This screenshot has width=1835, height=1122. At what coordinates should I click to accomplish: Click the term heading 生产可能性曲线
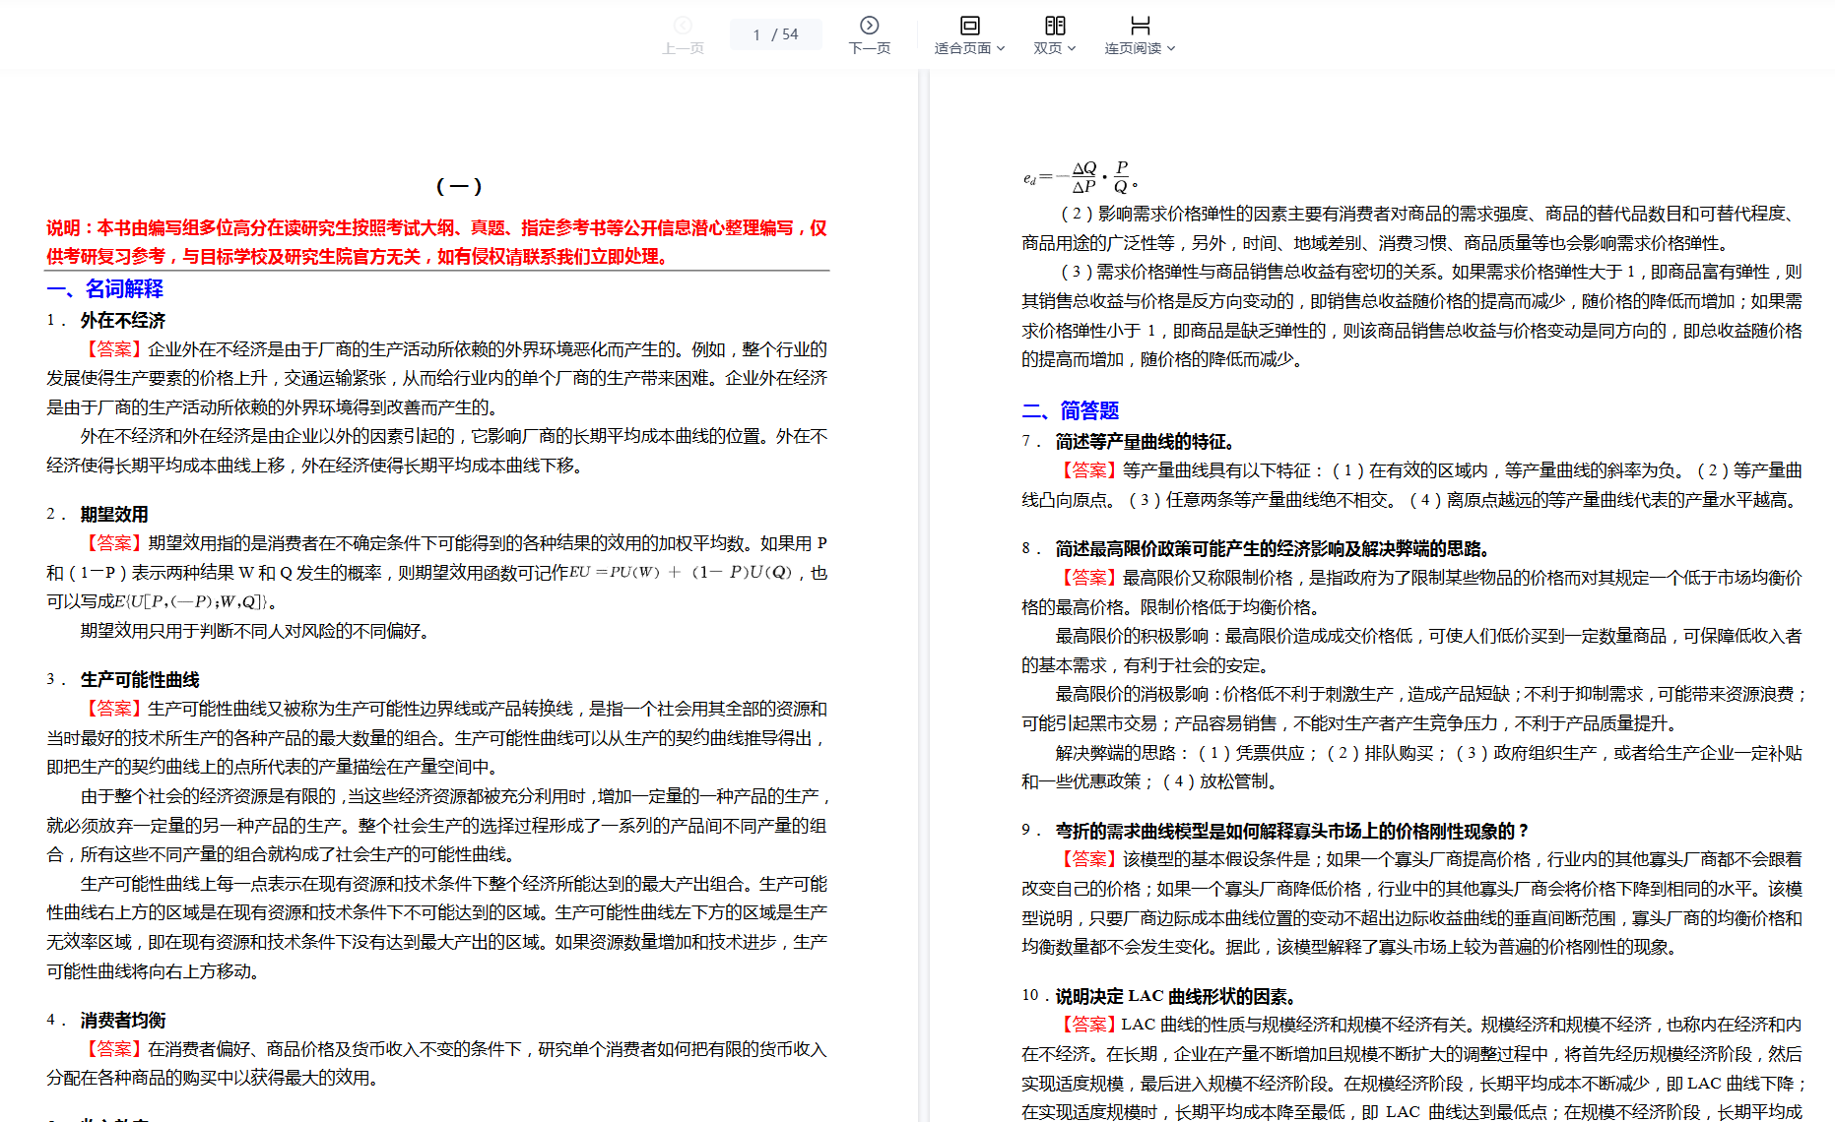click(140, 679)
